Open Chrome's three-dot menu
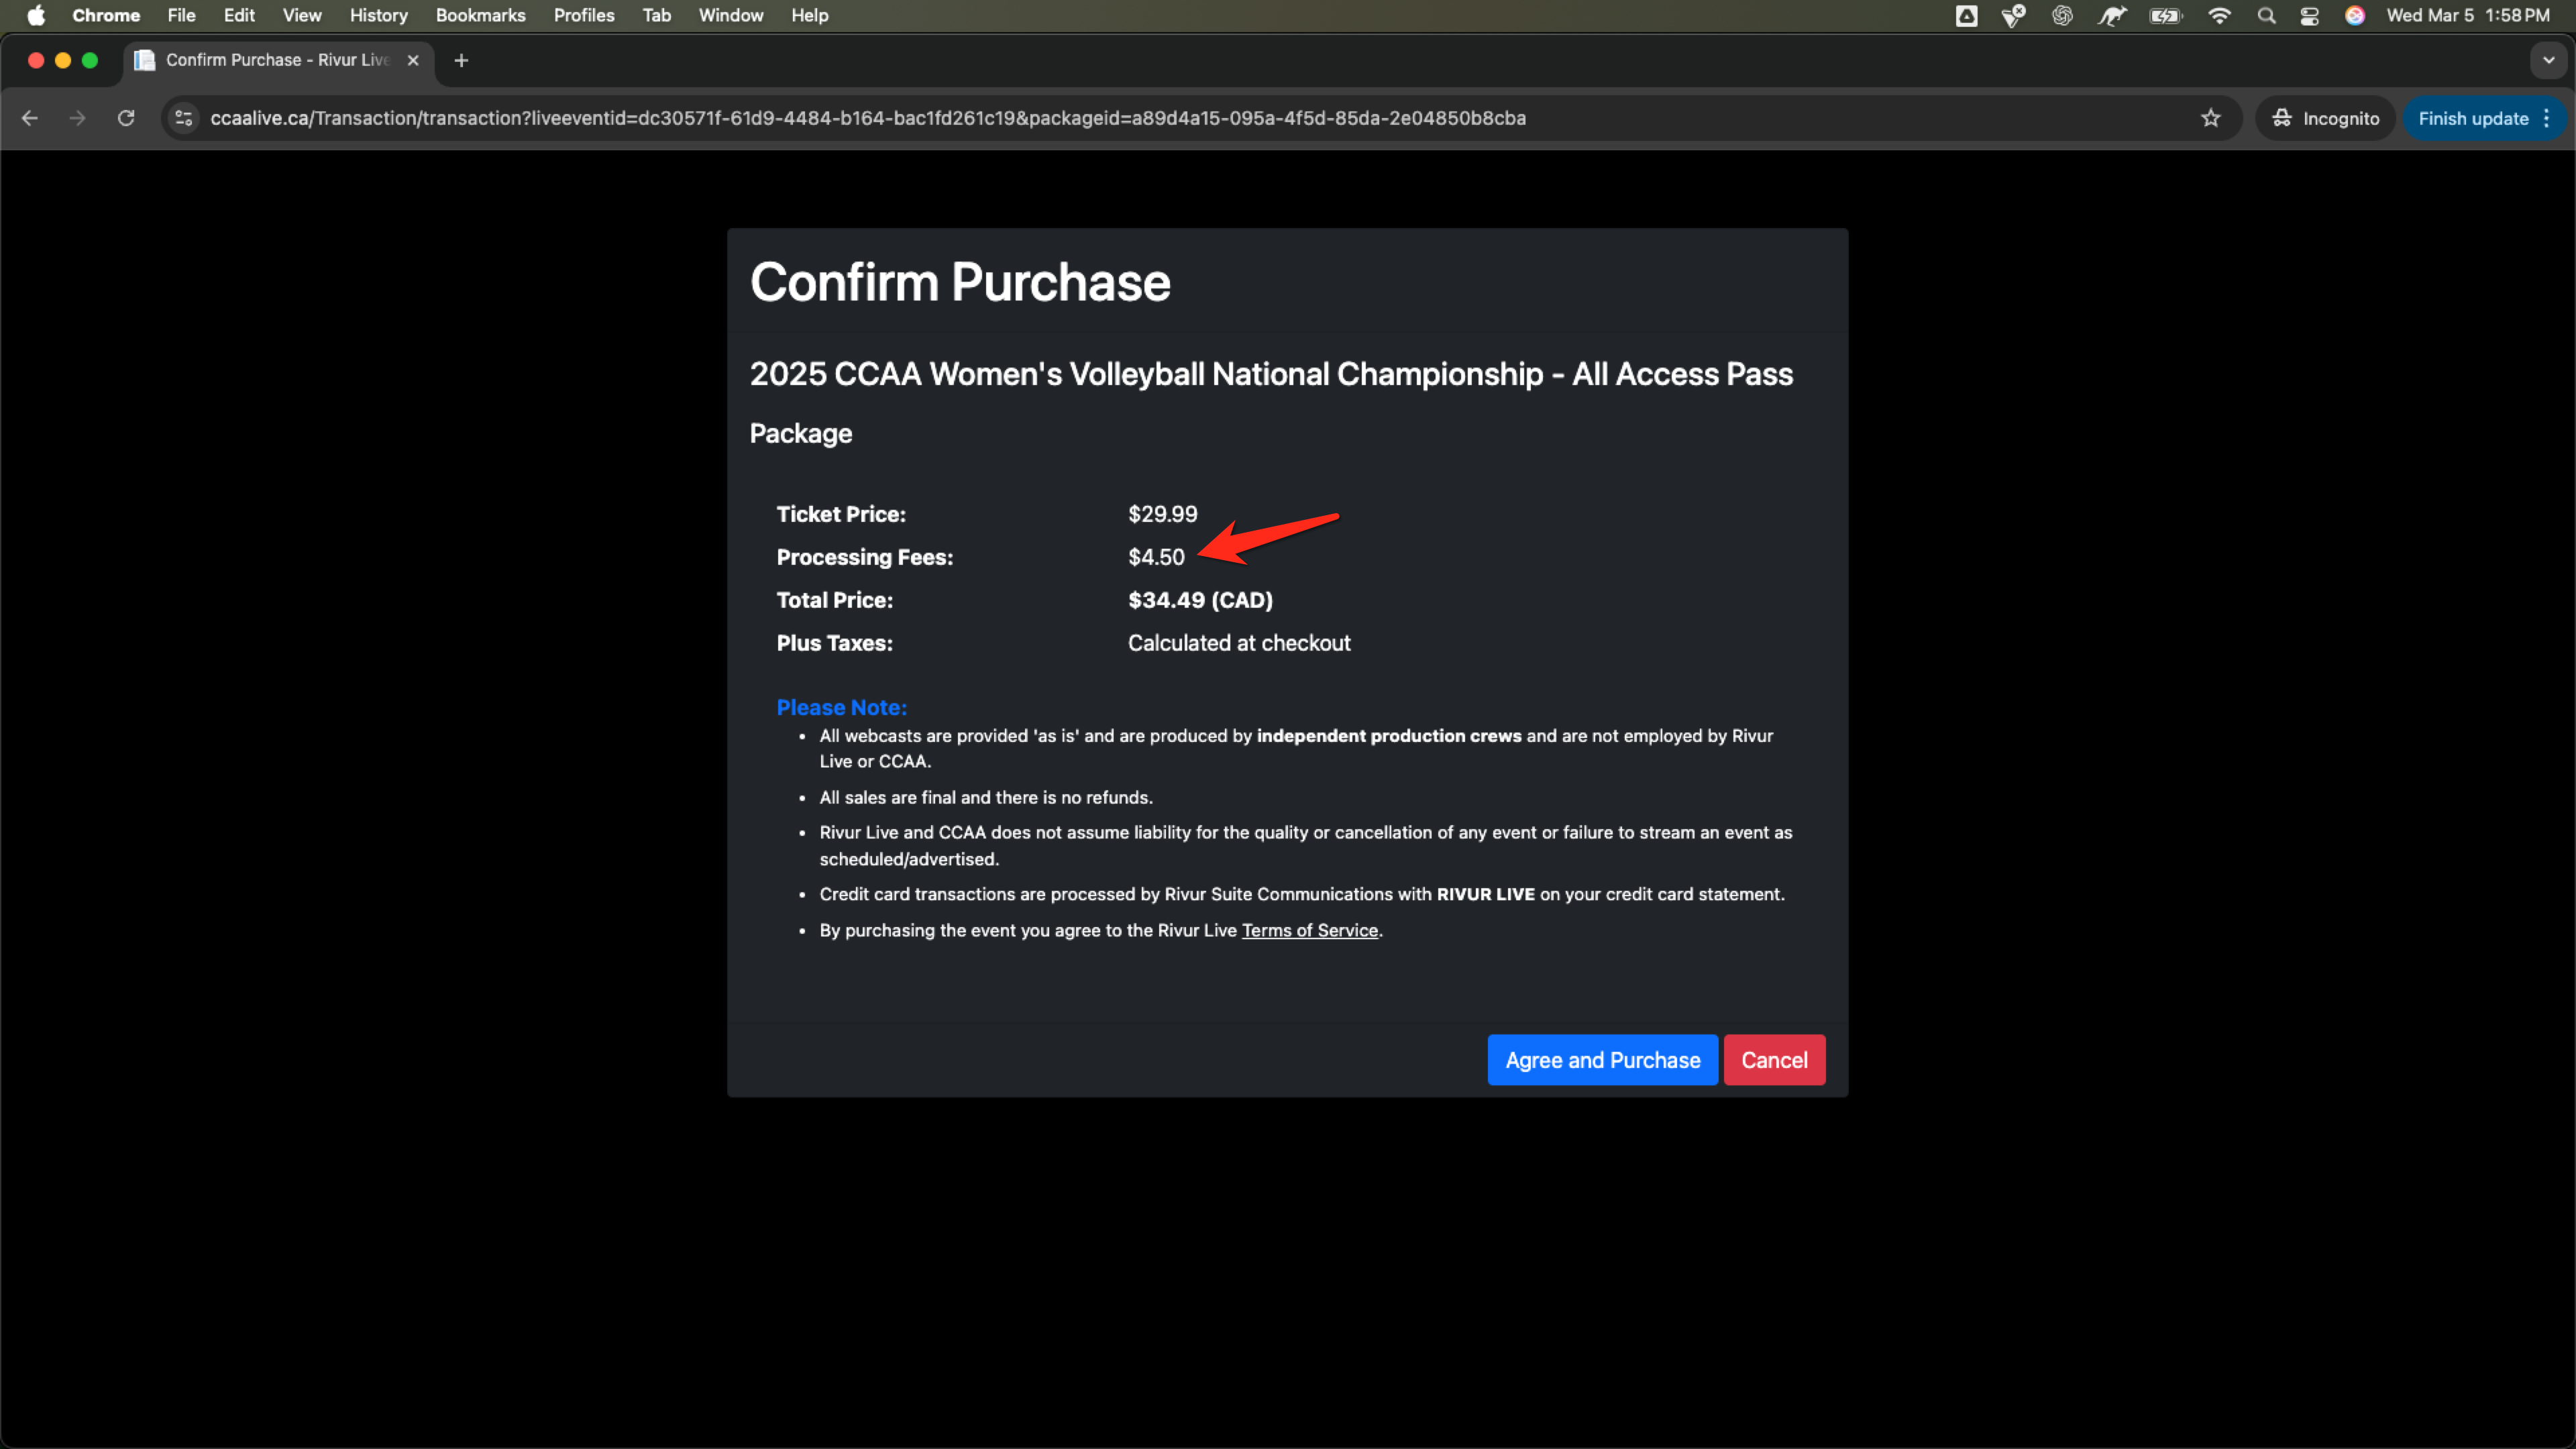The width and height of the screenshot is (2576, 1449). point(2547,118)
